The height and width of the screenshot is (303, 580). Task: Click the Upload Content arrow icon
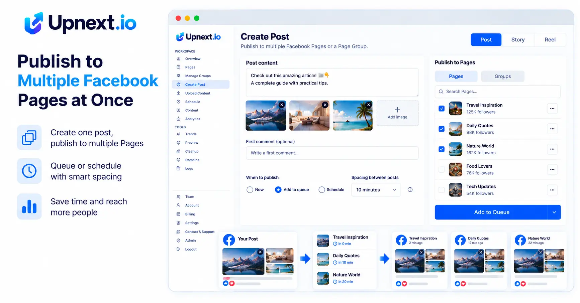pos(178,93)
